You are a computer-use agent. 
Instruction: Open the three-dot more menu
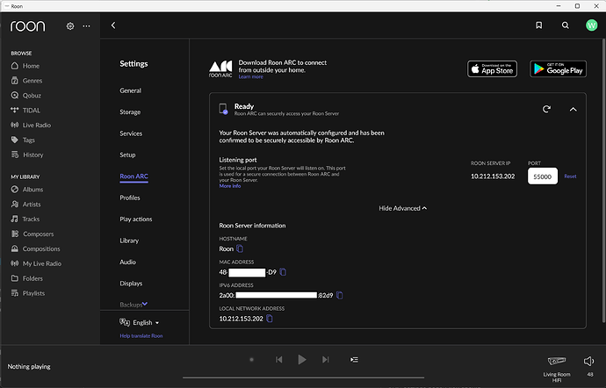pos(87,25)
